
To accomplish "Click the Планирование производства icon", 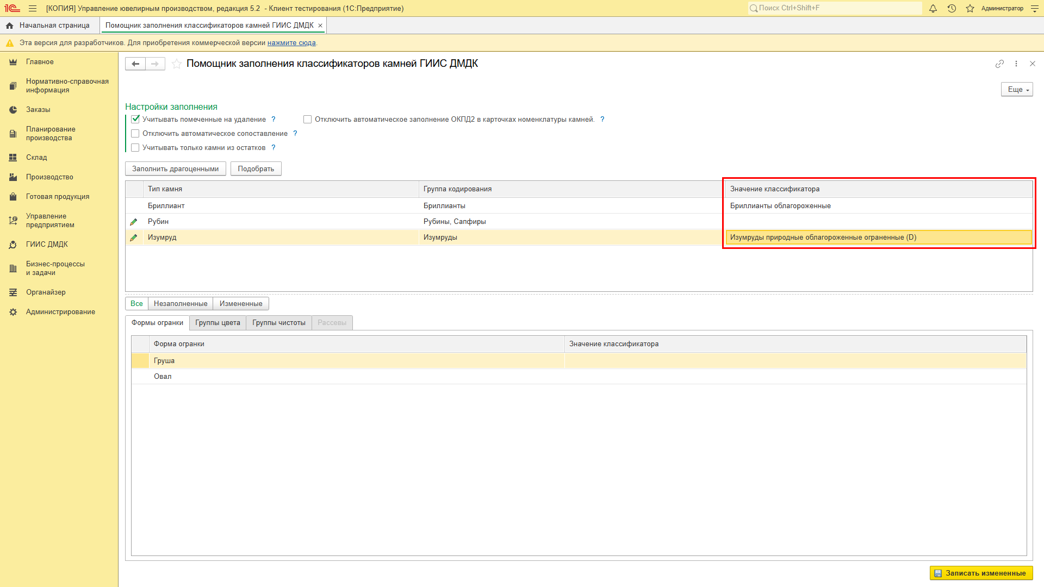I will coord(13,134).
